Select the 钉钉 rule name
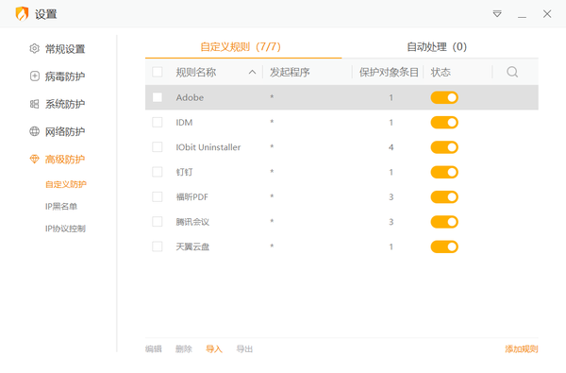Viewport: 566px width, 373px height. pyautogui.click(x=184, y=172)
